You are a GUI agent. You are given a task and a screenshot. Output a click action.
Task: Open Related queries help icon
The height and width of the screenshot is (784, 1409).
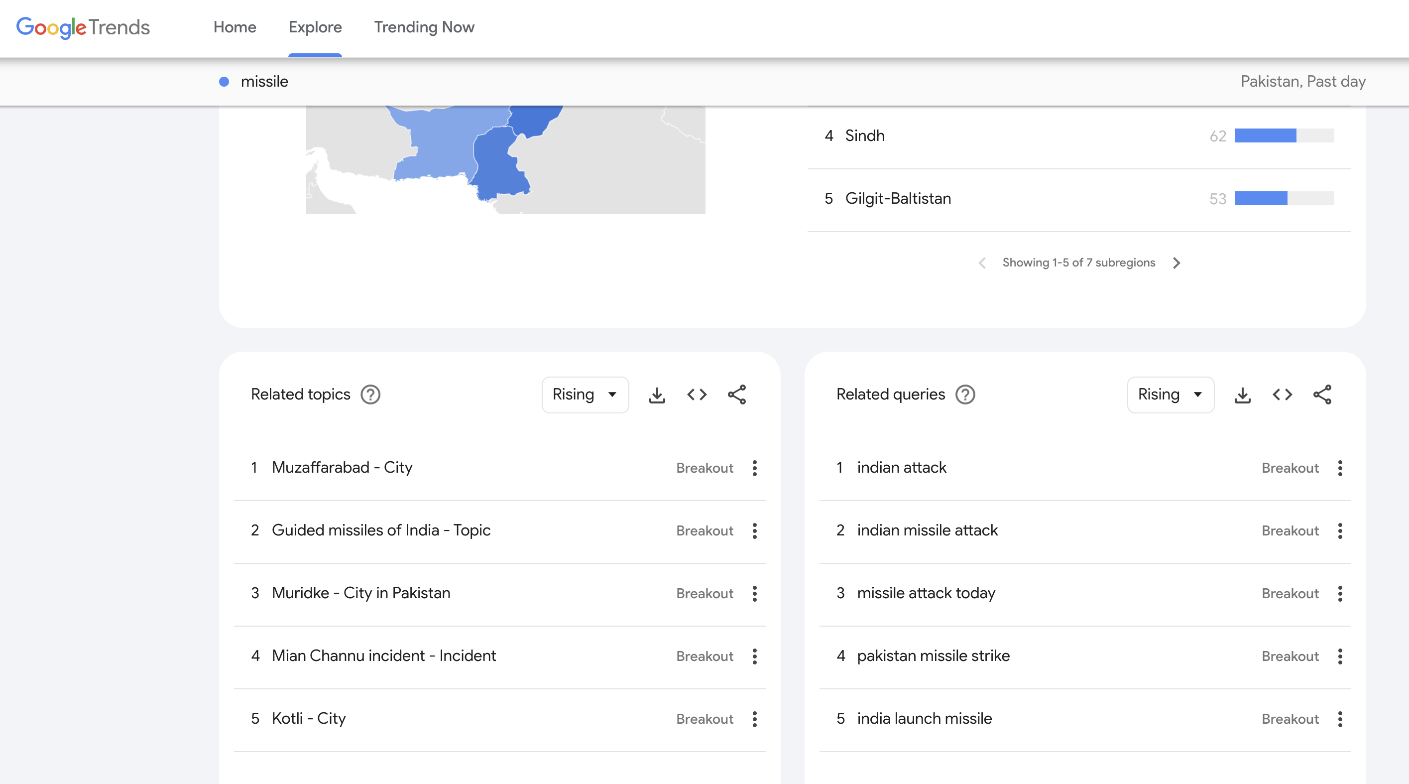(x=965, y=394)
